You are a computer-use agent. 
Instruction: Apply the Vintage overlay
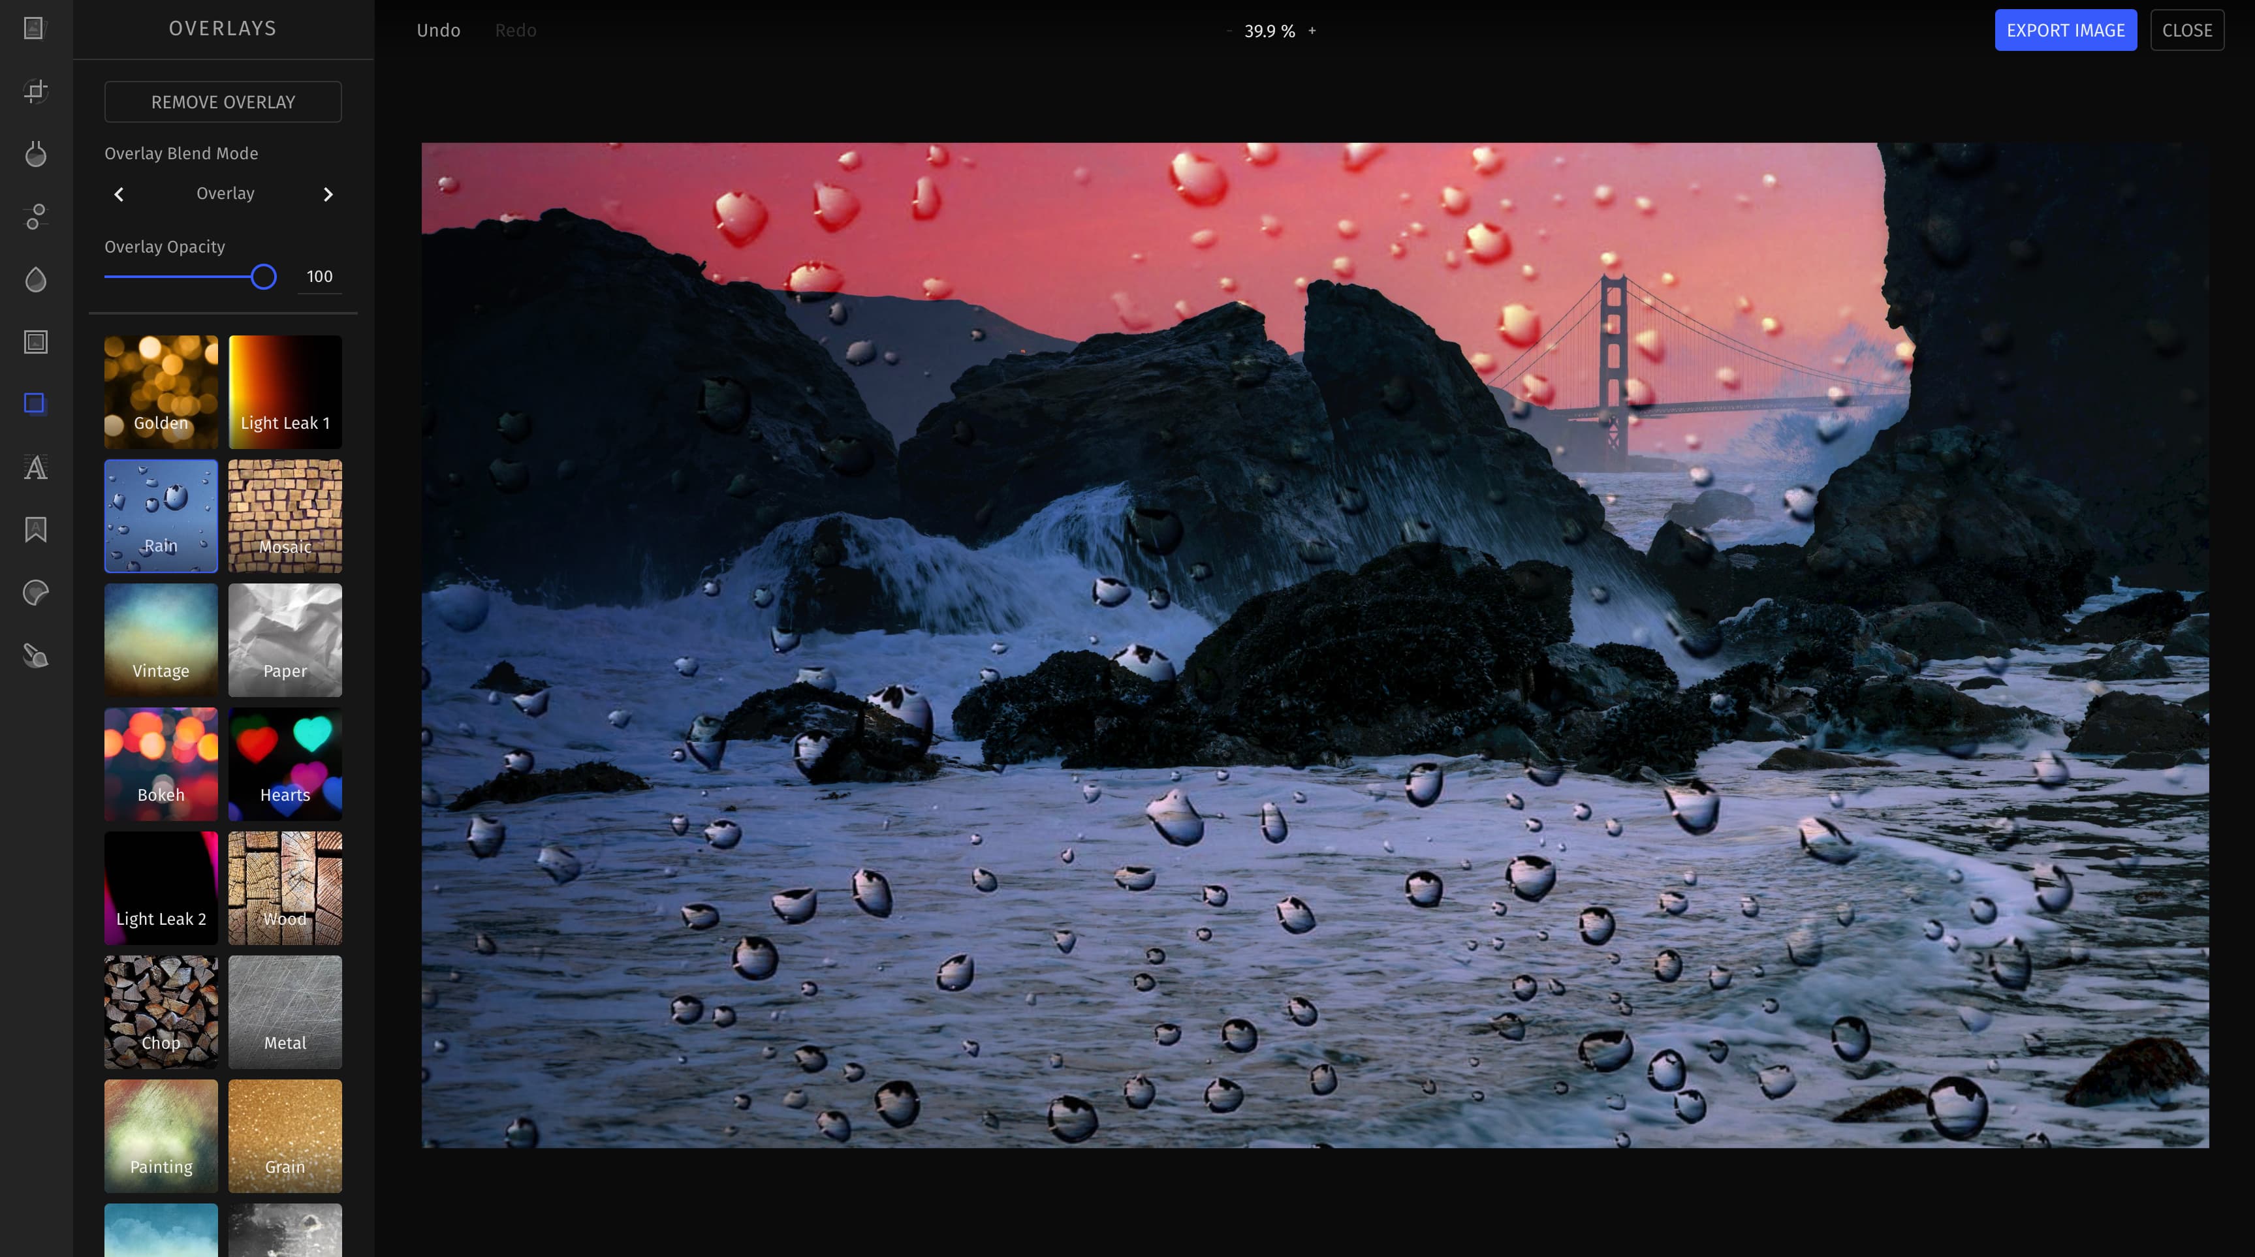tap(161, 640)
